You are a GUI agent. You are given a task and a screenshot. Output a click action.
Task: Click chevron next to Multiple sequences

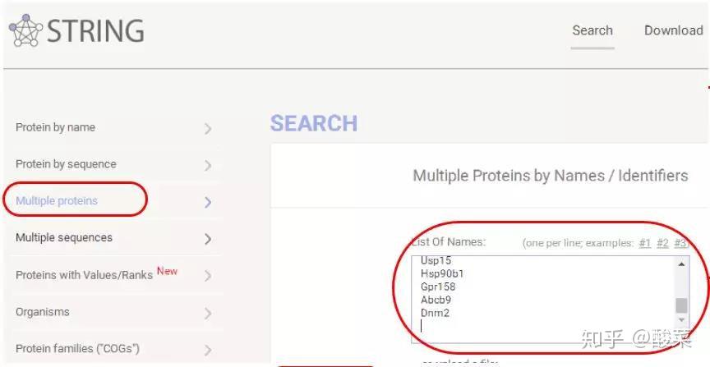click(x=208, y=239)
